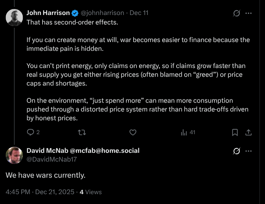Open David McNab's profile avatar

(14, 155)
